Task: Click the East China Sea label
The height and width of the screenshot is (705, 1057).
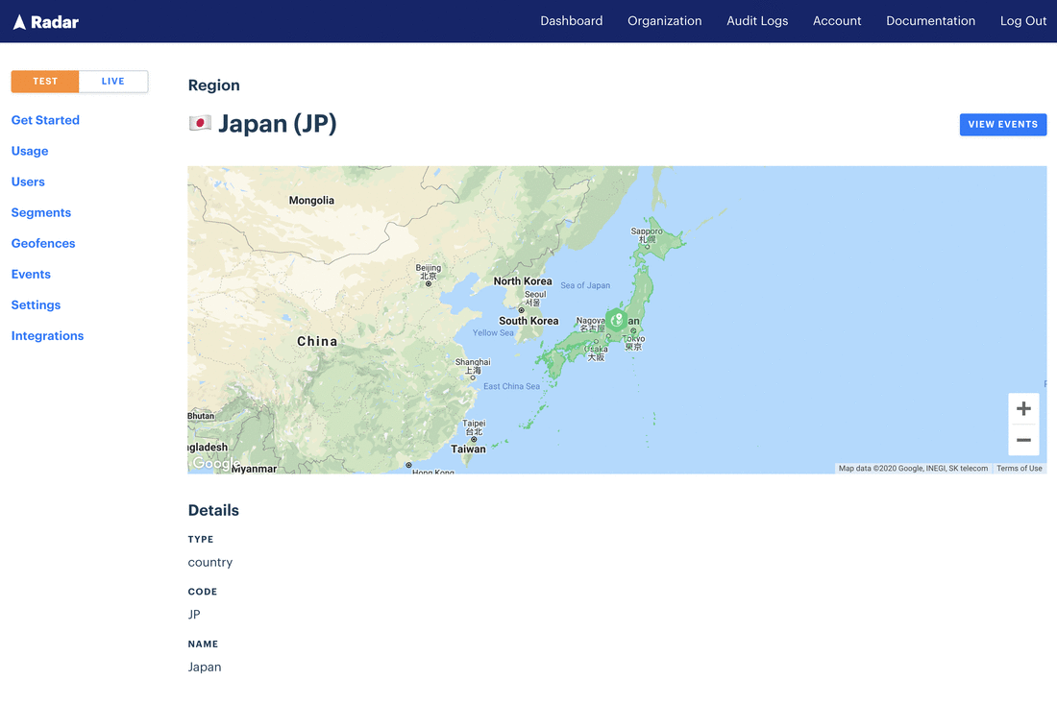Action: pyautogui.click(x=511, y=386)
